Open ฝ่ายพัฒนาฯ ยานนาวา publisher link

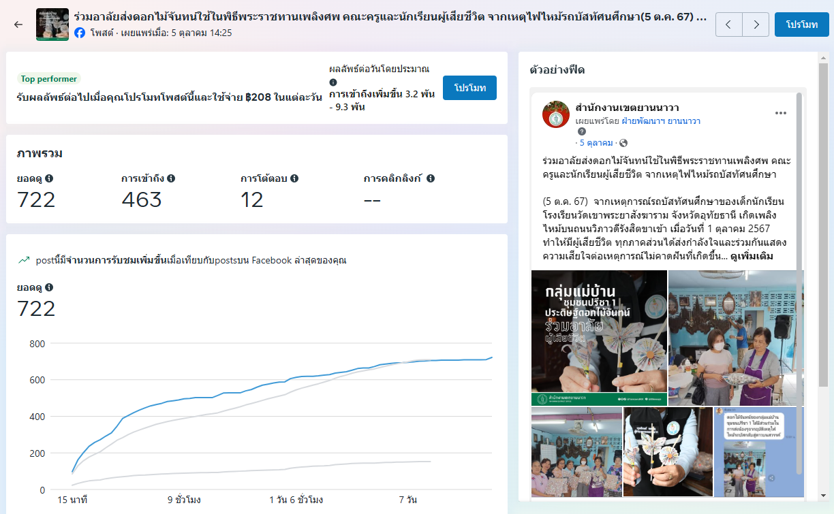point(661,121)
